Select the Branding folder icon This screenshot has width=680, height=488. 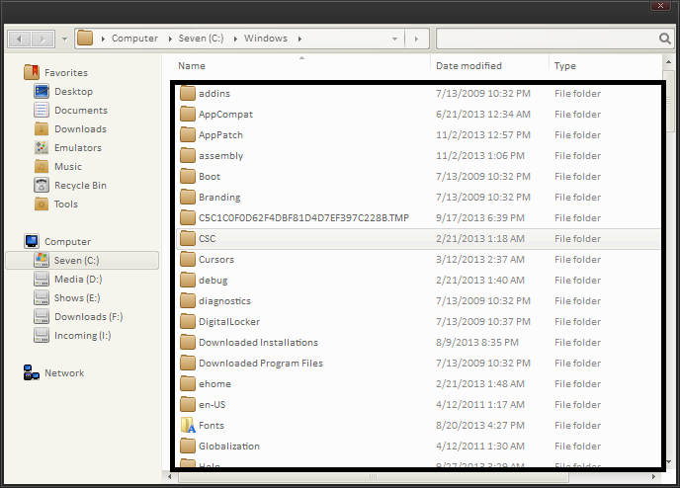(x=188, y=198)
